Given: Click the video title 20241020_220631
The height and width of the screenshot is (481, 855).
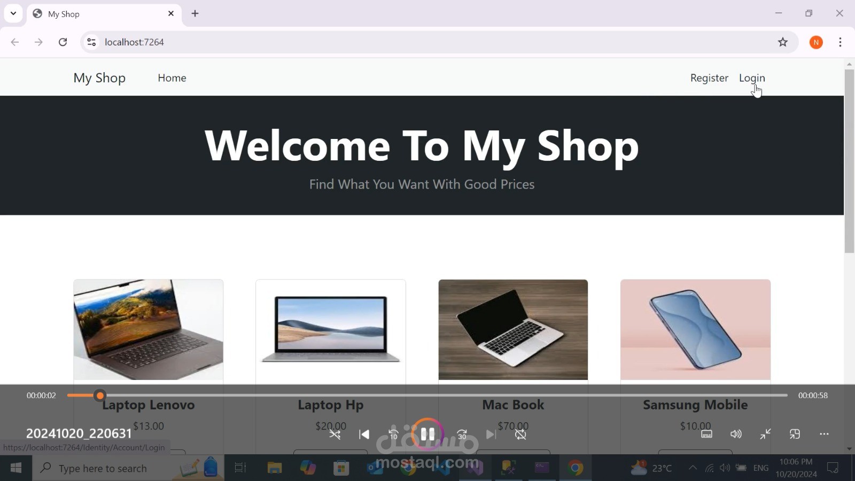Looking at the screenshot, I should 79,433.
